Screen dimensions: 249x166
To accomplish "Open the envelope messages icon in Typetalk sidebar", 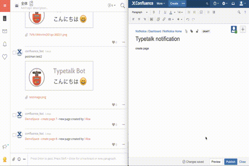I will point(5,31).
